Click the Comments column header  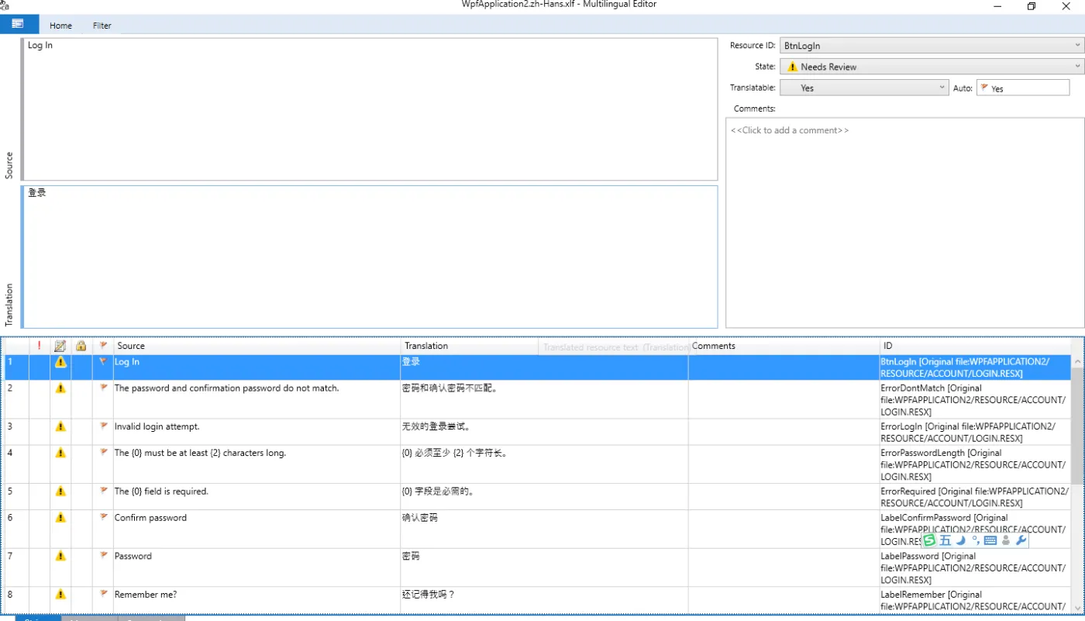click(x=783, y=346)
